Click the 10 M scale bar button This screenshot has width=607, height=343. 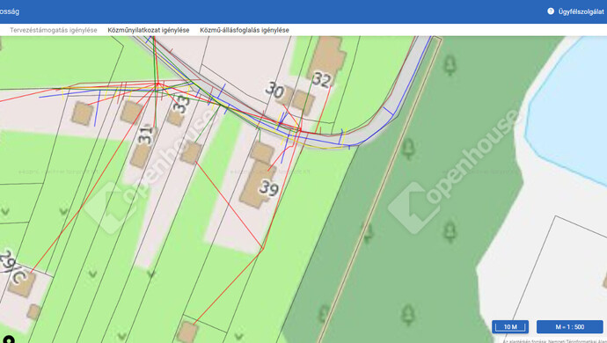tap(510, 327)
